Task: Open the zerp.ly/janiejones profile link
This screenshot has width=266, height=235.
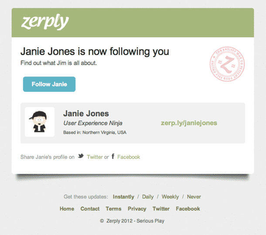Action: pyautogui.click(x=189, y=123)
